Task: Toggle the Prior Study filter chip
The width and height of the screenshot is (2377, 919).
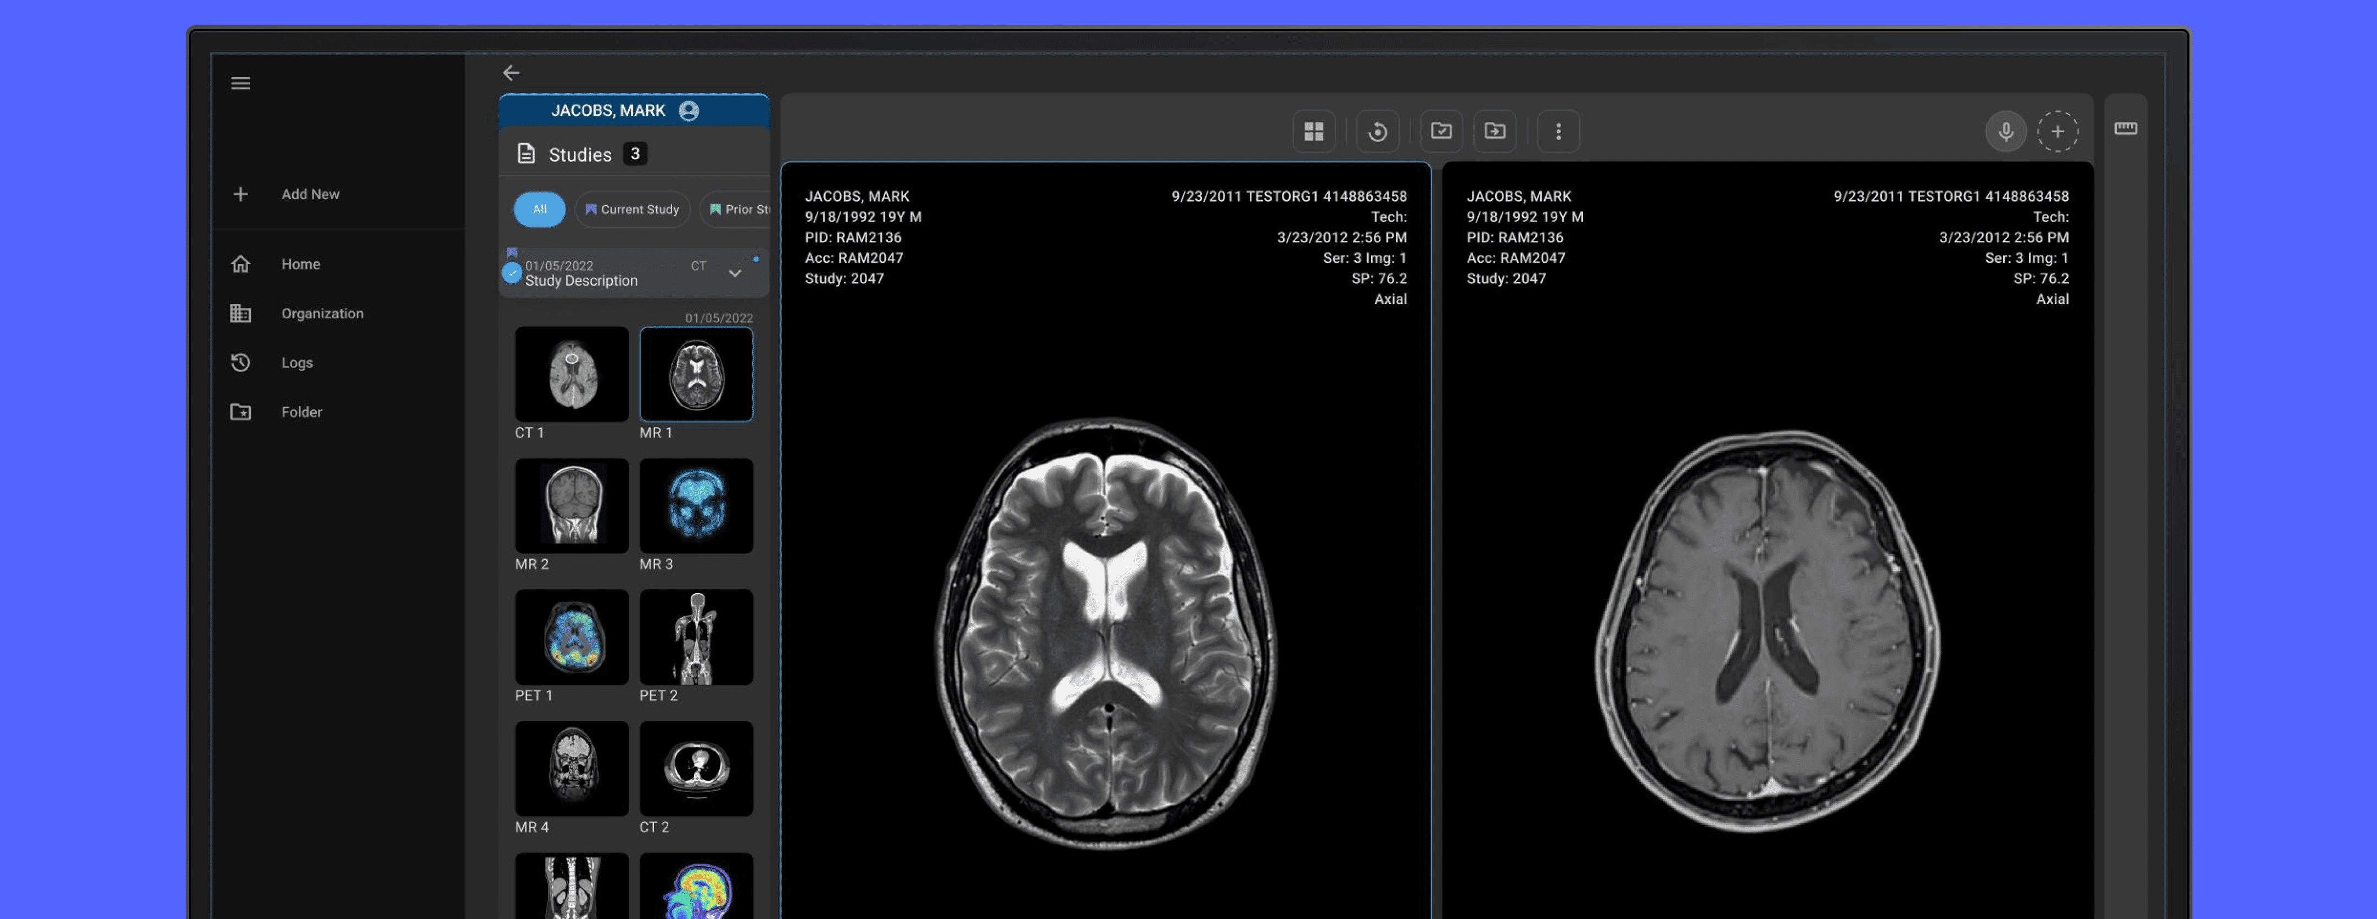Action: (738, 209)
